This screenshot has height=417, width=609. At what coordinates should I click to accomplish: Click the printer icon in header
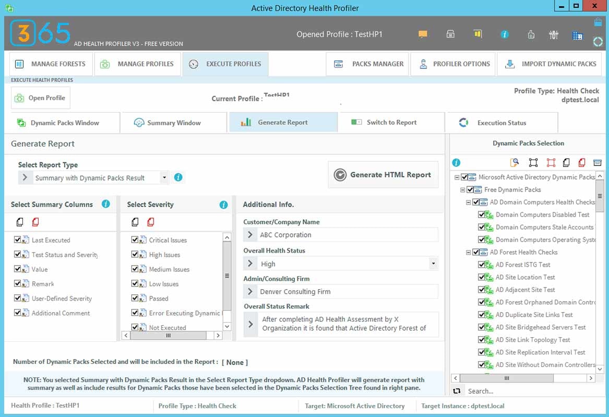pyautogui.click(x=450, y=34)
